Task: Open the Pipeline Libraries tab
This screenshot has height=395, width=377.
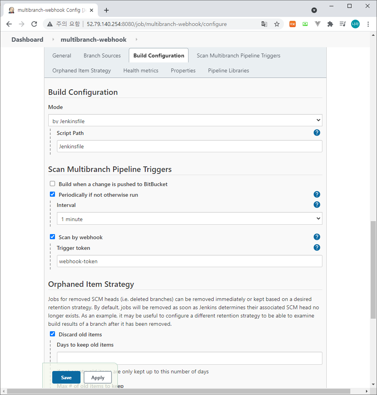Action: click(x=229, y=70)
